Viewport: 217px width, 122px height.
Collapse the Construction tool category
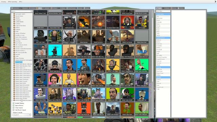coord(163,38)
